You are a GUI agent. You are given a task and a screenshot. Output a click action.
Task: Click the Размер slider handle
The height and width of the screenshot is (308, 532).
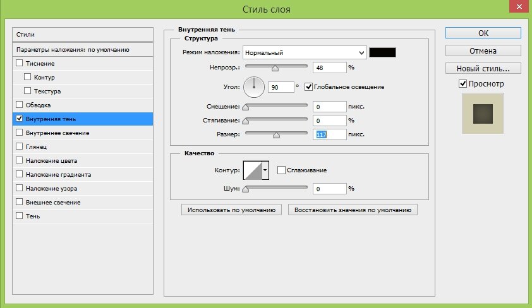pyautogui.click(x=277, y=136)
